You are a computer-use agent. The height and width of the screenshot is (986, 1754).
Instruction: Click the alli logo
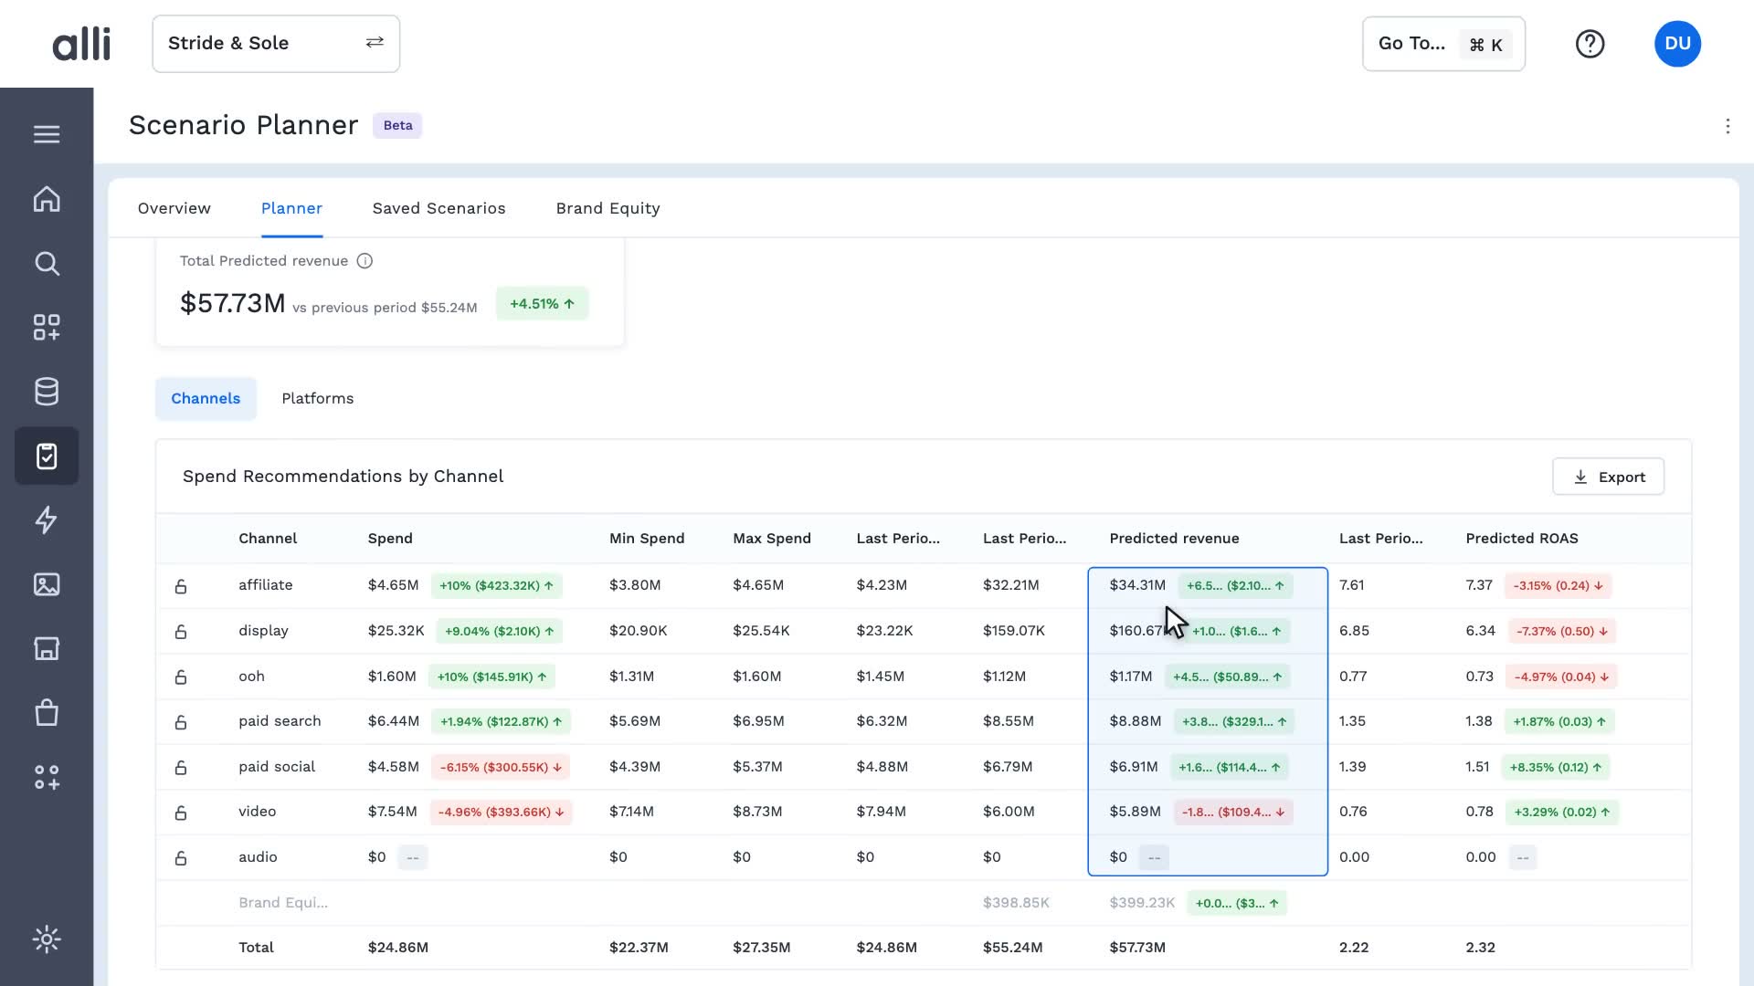(81, 43)
